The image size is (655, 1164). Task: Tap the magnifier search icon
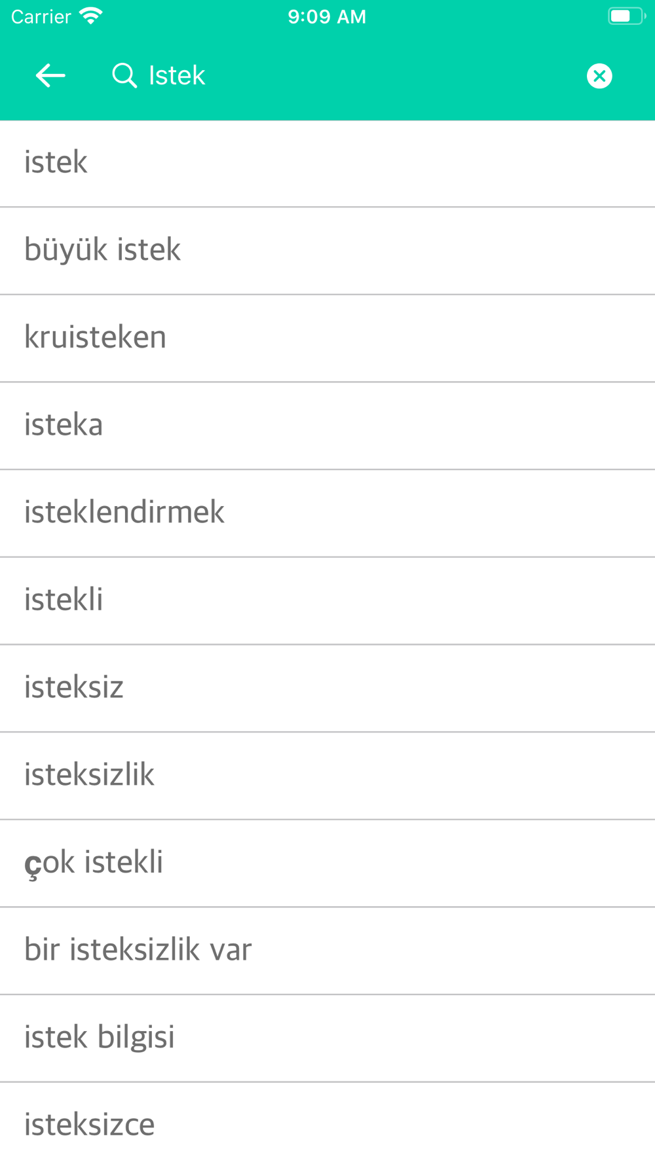124,76
